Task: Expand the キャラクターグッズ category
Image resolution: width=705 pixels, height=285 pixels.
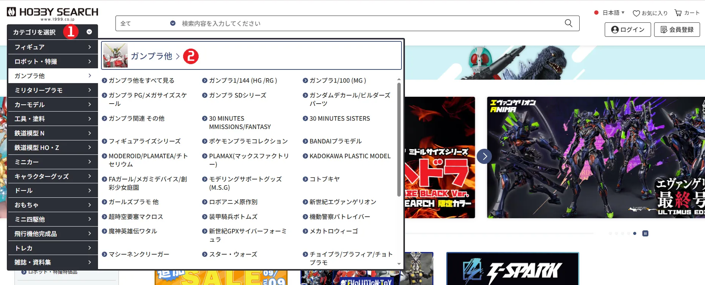Action: (x=53, y=176)
